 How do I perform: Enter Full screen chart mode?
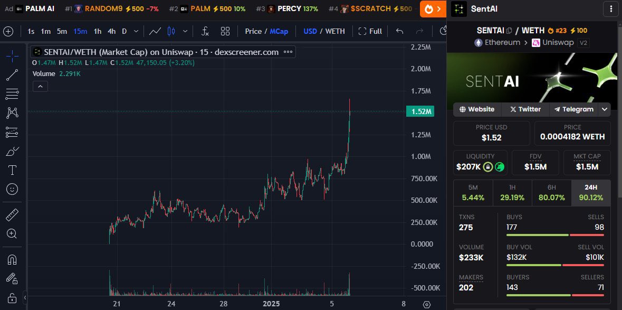pyautogui.click(x=370, y=31)
